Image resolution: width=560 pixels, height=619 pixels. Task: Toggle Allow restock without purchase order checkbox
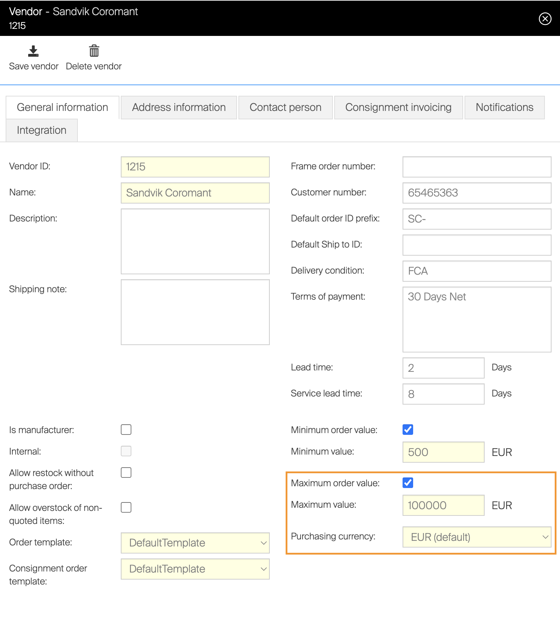pyautogui.click(x=126, y=473)
